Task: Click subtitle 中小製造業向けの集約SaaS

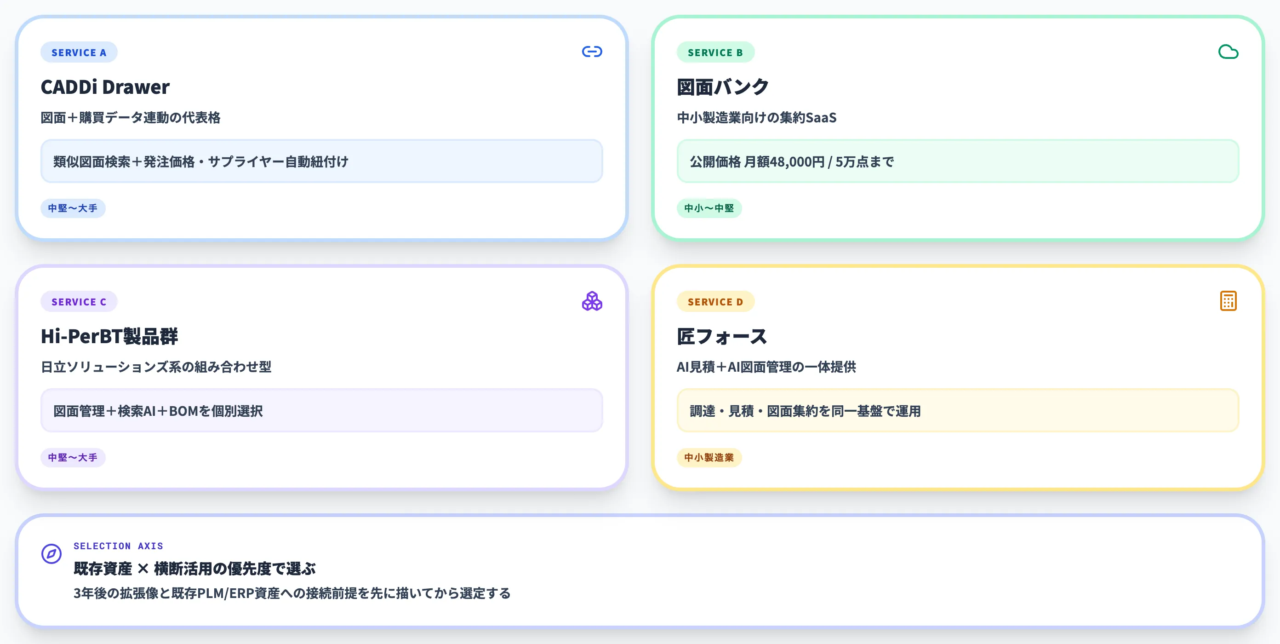Action: point(757,117)
